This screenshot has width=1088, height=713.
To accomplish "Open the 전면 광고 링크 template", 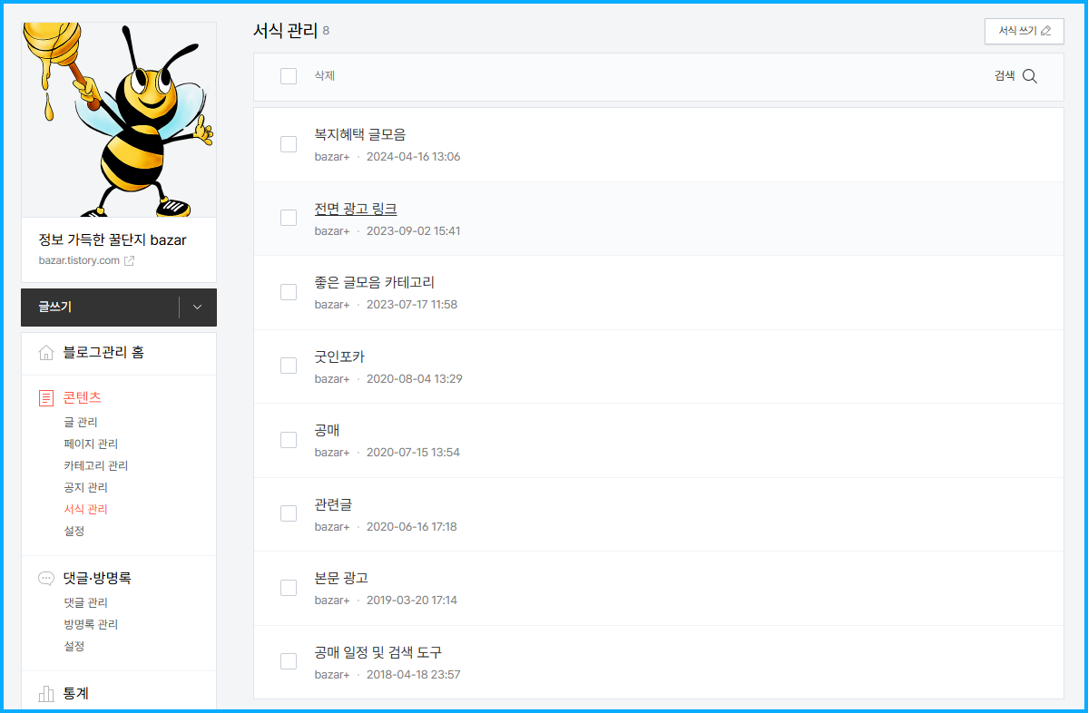I will [356, 209].
